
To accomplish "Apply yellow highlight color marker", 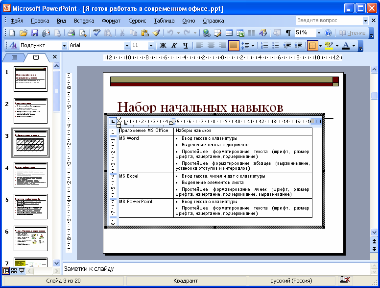I will click(x=329, y=46).
